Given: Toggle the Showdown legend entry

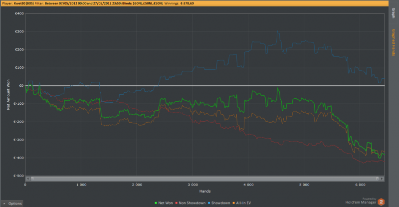Looking at the screenshot, I should (219, 203).
